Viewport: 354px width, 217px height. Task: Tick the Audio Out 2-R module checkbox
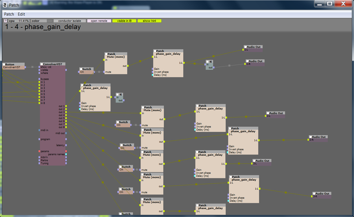pyautogui.click(x=311, y=137)
